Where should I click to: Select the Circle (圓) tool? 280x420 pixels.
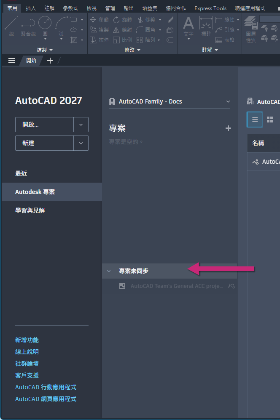click(45, 27)
